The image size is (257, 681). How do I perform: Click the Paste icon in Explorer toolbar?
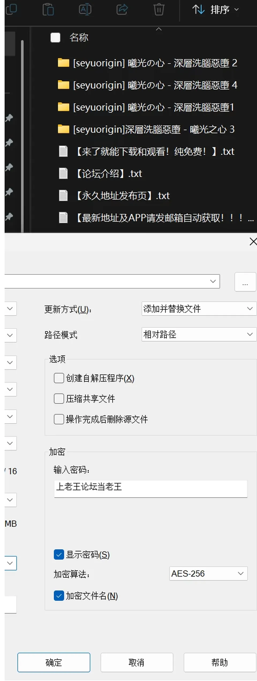click(48, 9)
